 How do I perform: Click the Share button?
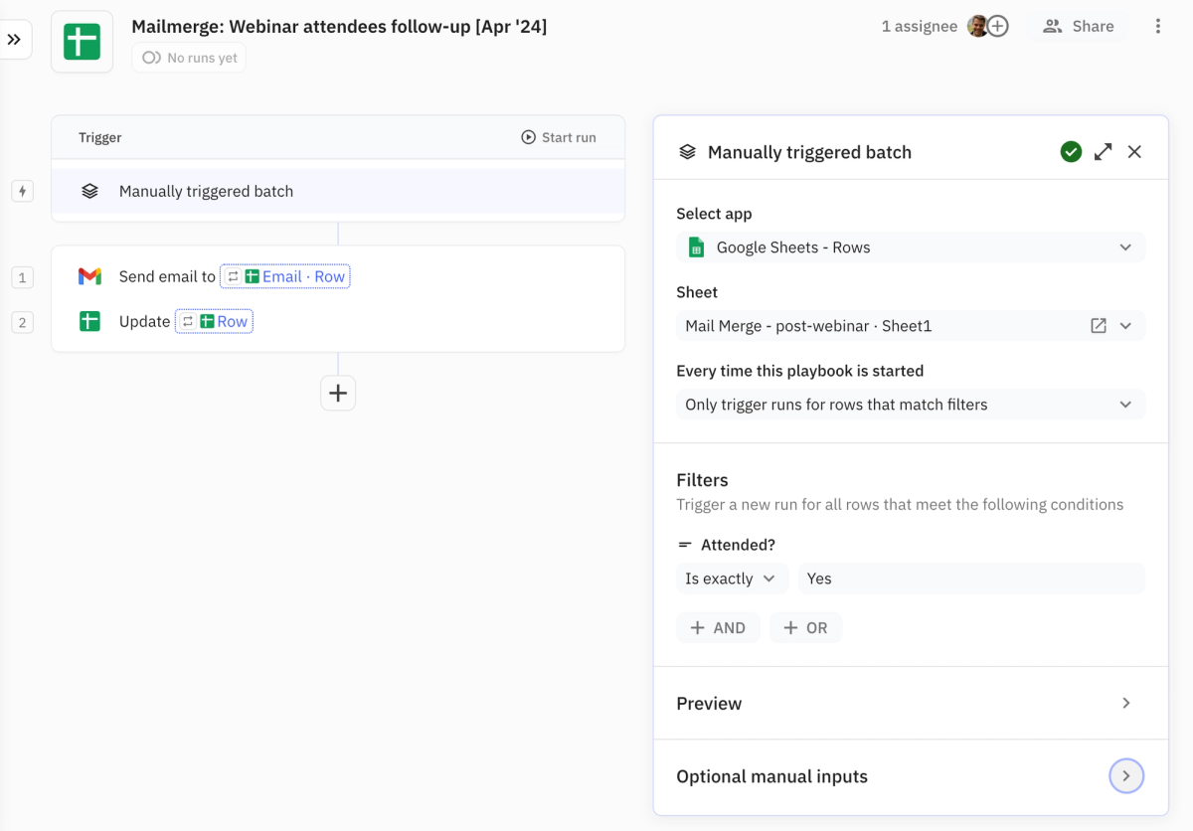[x=1079, y=26]
